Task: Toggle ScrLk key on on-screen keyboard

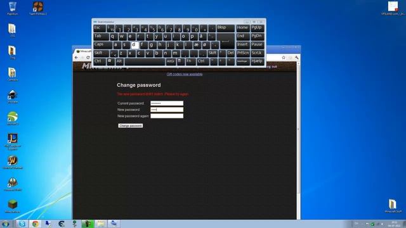Action: (x=257, y=53)
